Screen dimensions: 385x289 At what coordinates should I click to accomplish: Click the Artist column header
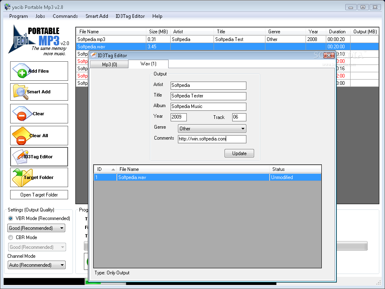pyautogui.click(x=192, y=32)
